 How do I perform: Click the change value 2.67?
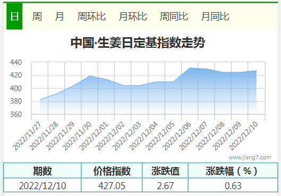[x=165, y=185]
